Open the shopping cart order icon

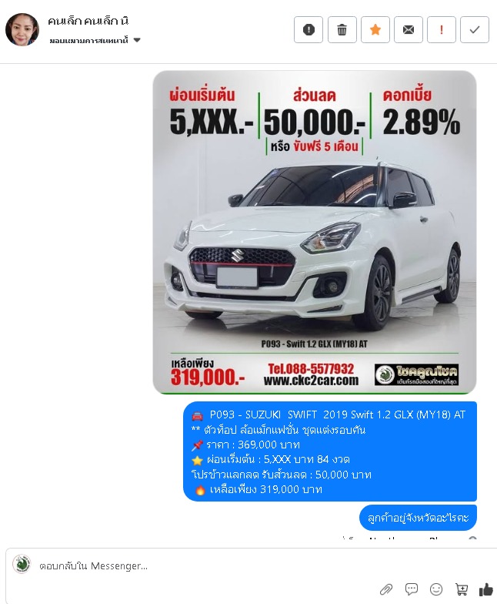click(x=462, y=589)
